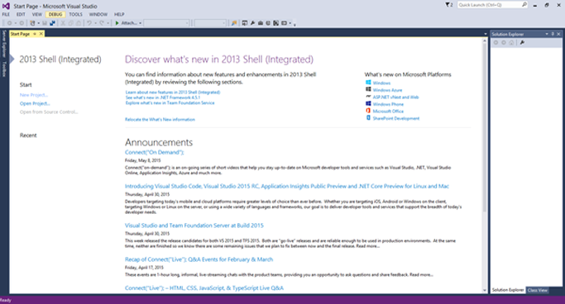
Task: Open the Solution Explorer window options dropdown
Action: 547,34
